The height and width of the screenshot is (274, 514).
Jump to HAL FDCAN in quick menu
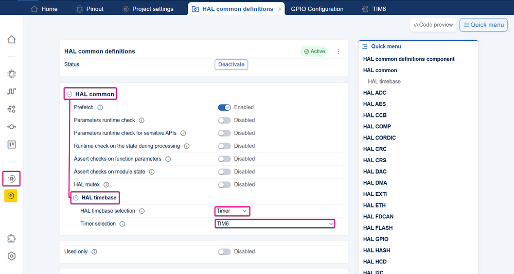point(378,217)
